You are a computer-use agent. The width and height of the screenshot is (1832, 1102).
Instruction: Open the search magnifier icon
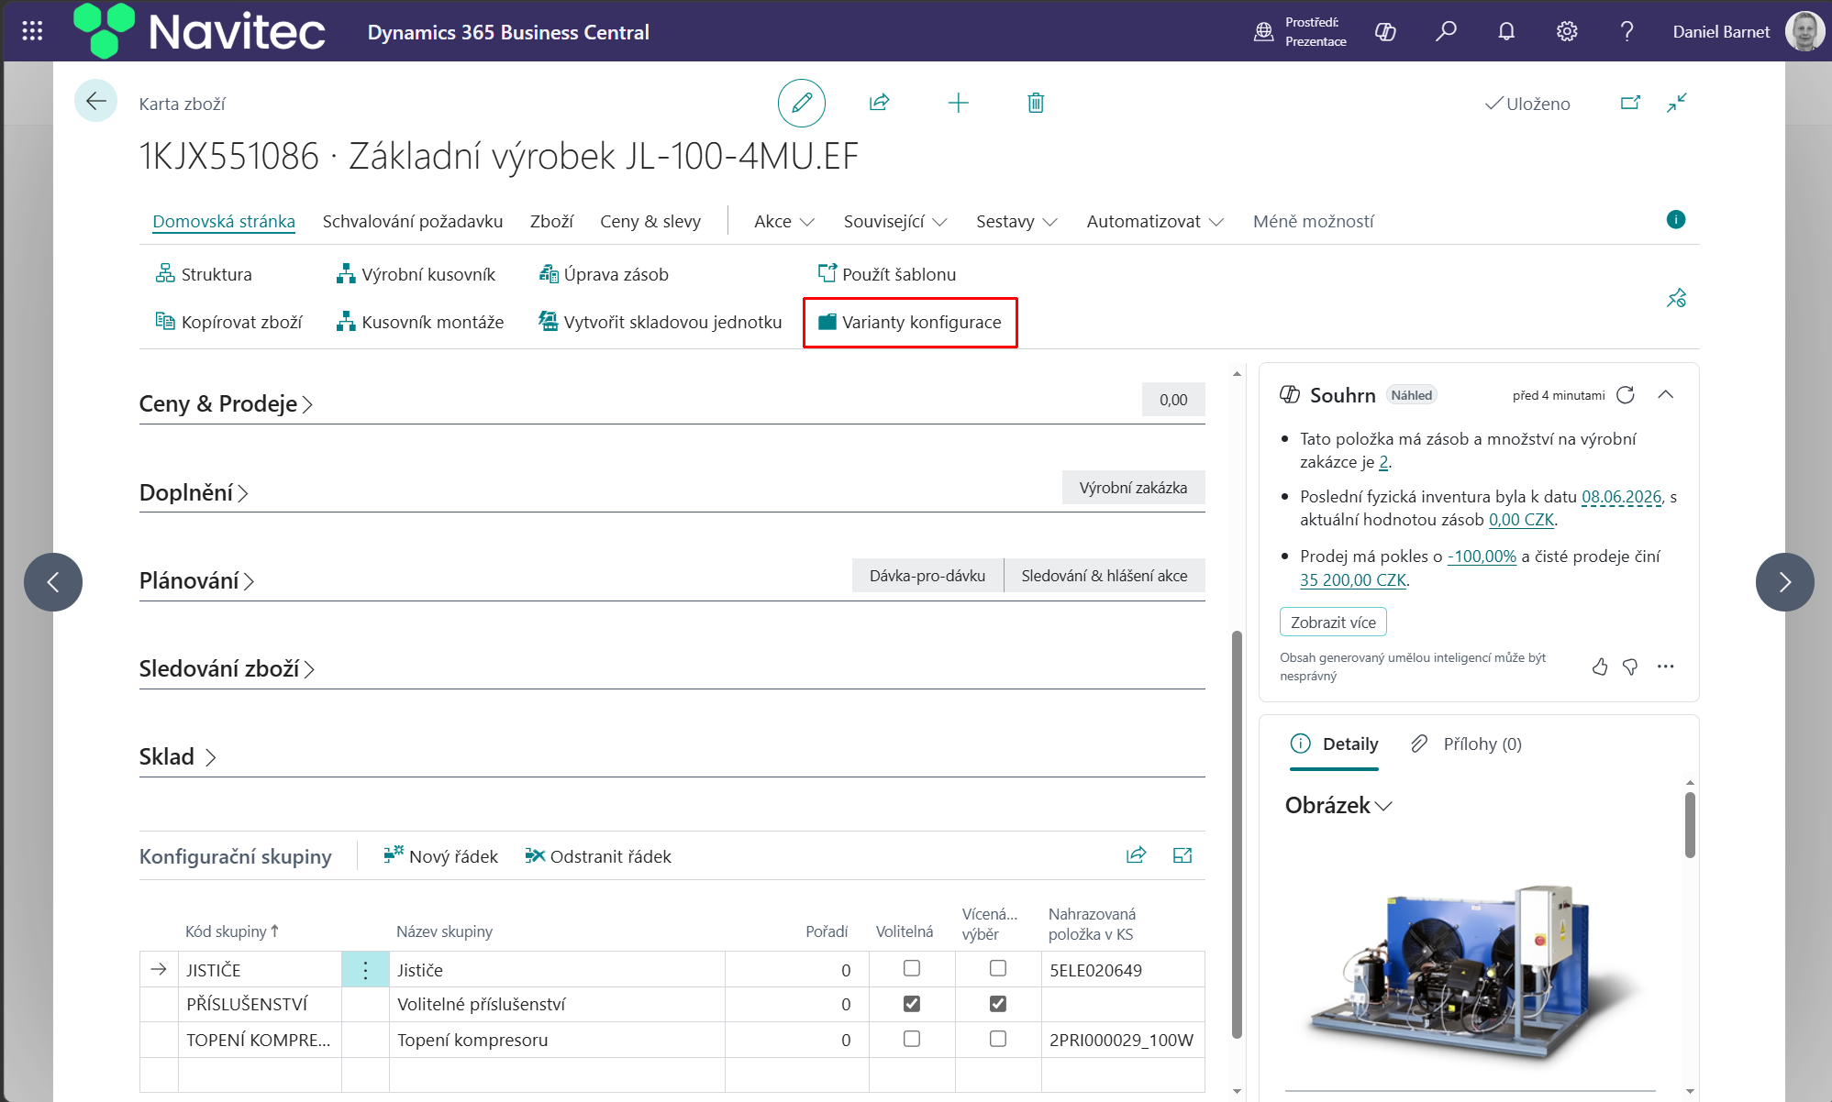click(x=1446, y=32)
